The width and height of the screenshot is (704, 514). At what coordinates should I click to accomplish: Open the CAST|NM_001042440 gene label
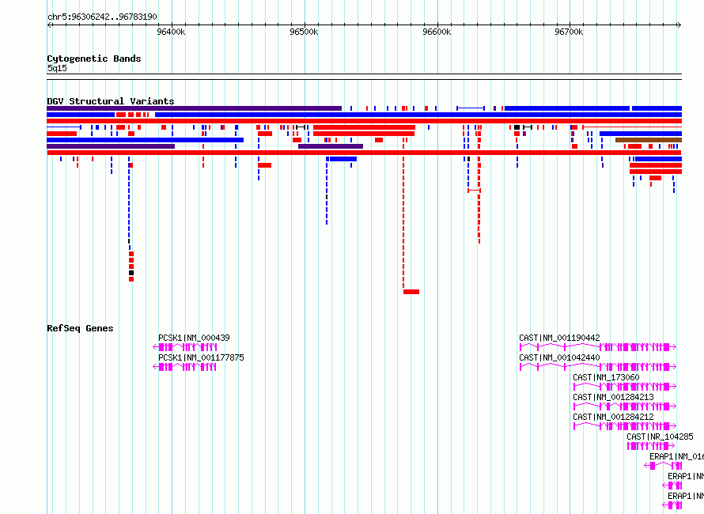pyautogui.click(x=559, y=357)
